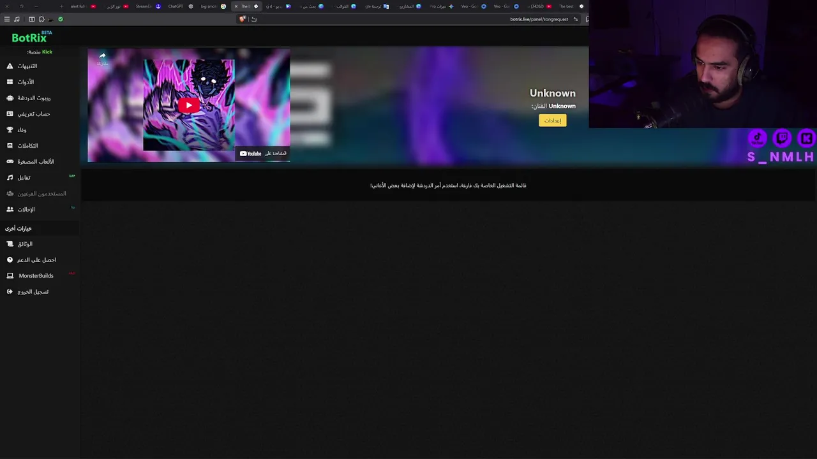Open the alerts warning-triangle sidebar icon
Image resolution: width=817 pixels, height=459 pixels.
[10, 66]
